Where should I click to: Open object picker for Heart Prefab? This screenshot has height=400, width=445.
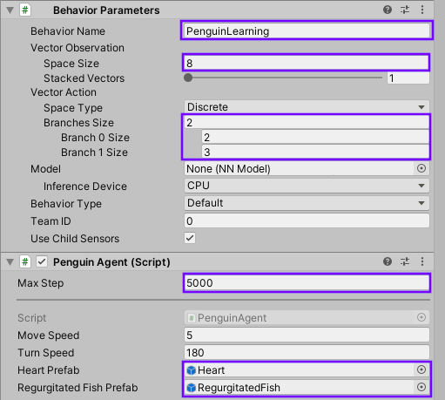coord(421,369)
